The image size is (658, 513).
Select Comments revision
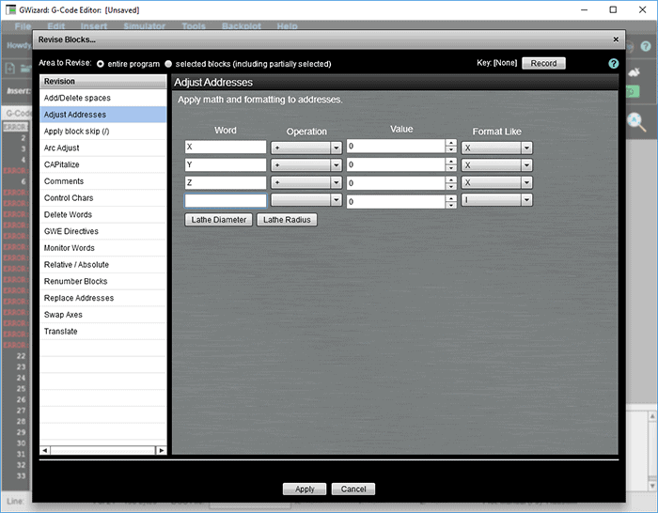pos(103,181)
